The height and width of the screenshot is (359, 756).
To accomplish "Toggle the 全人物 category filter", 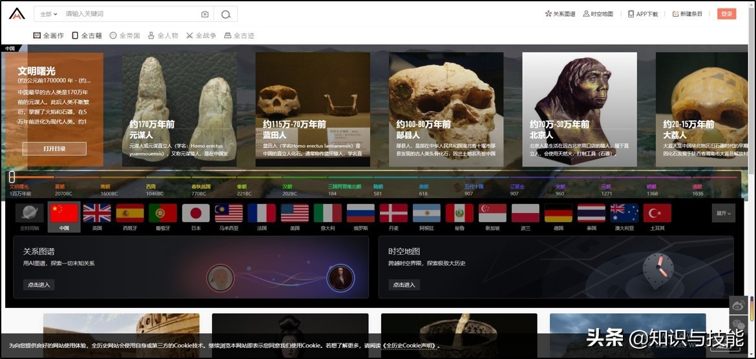I will point(163,36).
